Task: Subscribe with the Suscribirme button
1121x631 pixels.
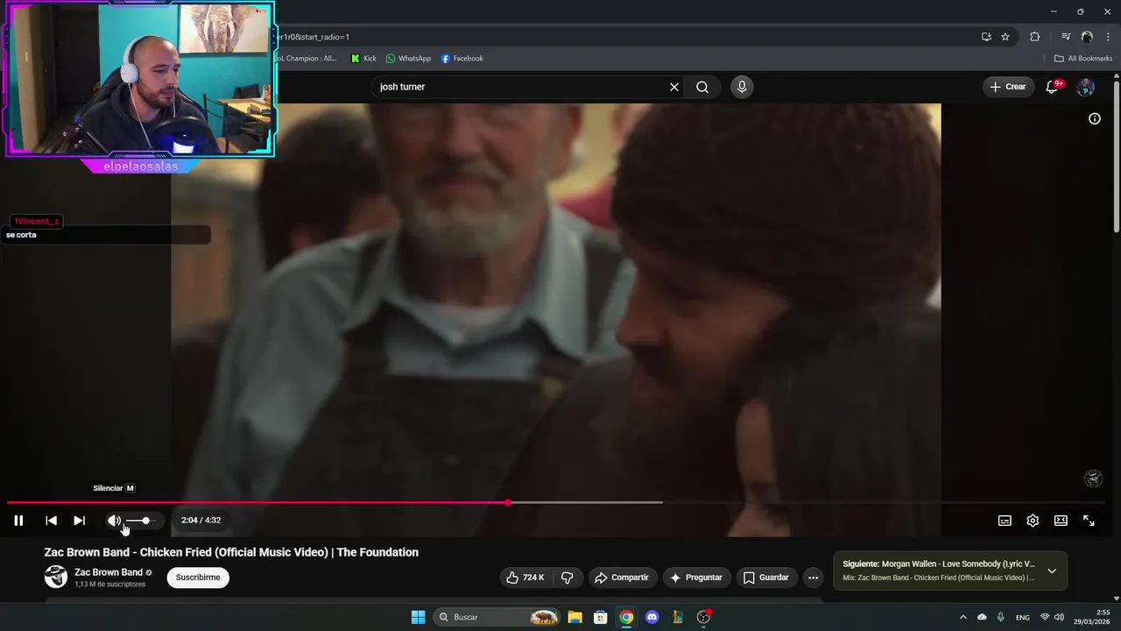Action: coord(198,578)
